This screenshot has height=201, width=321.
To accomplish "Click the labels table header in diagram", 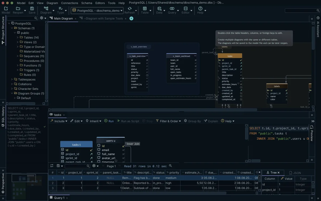I will tap(277, 86).
